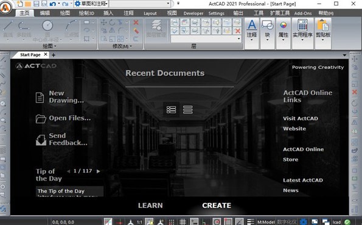Switch to the Layout ribbon tab
Image resolution: width=362 pixels, height=225 pixels.
[x=150, y=13]
